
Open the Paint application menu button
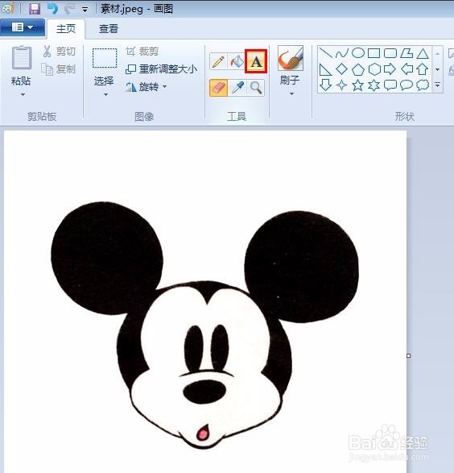(23, 27)
